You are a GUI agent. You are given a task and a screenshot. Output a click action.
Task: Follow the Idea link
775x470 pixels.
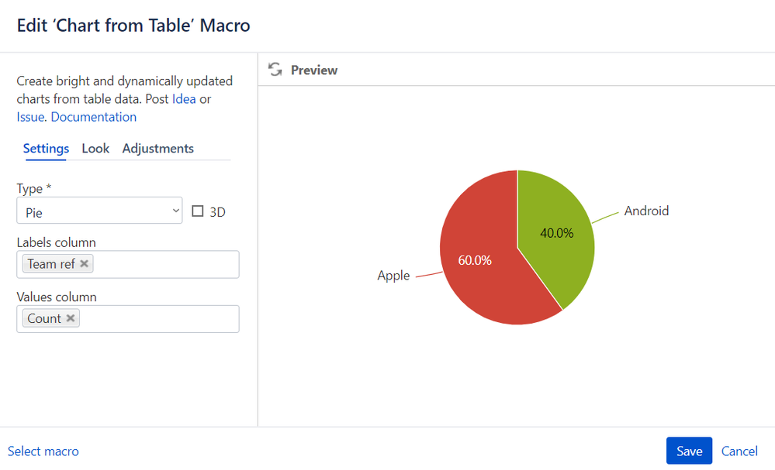click(184, 99)
